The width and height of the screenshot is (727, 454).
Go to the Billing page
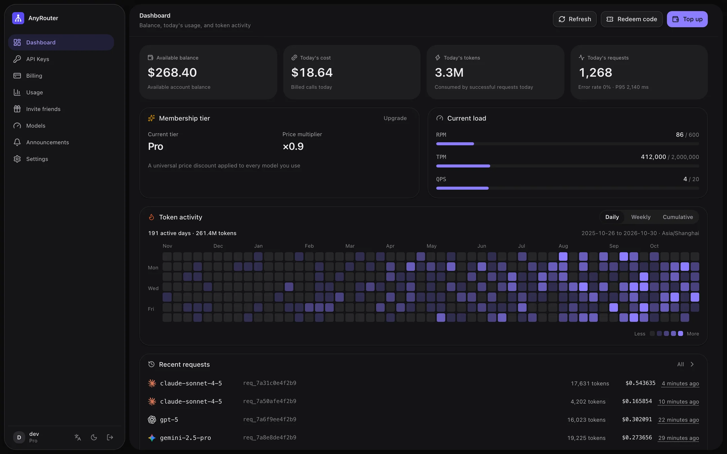tap(61, 76)
